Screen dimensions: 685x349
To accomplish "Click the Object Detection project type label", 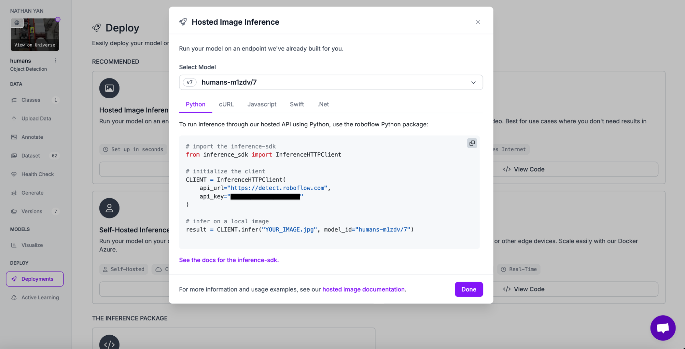I will [x=28, y=69].
